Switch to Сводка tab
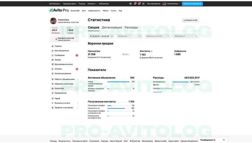The image size is (252, 143). pos(93,27)
